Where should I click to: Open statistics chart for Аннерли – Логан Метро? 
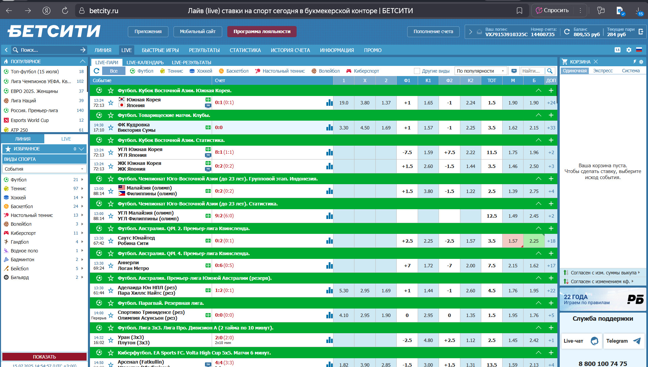(x=329, y=266)
